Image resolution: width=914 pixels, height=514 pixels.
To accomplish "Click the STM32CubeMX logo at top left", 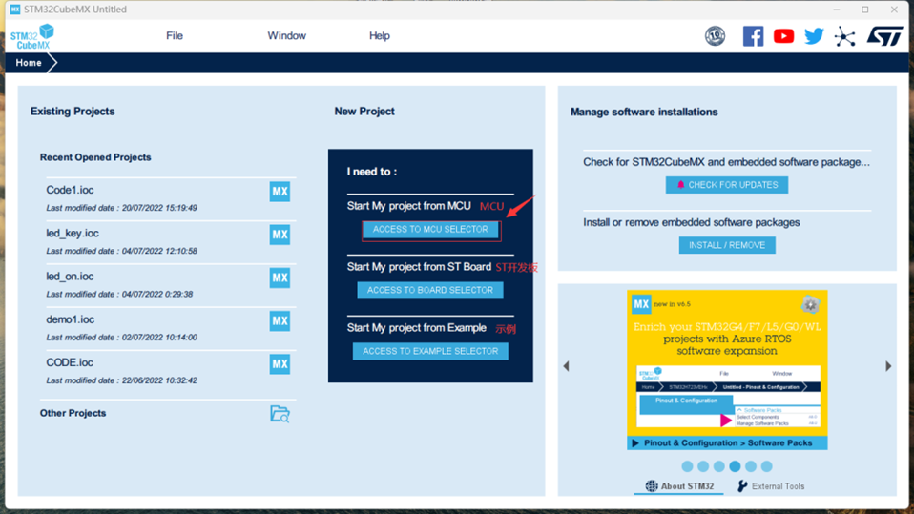I will click(x=32, y=36).
